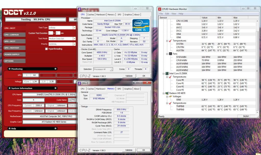Collapse the Radeon HD 4870 tree node

pos(163,93)
